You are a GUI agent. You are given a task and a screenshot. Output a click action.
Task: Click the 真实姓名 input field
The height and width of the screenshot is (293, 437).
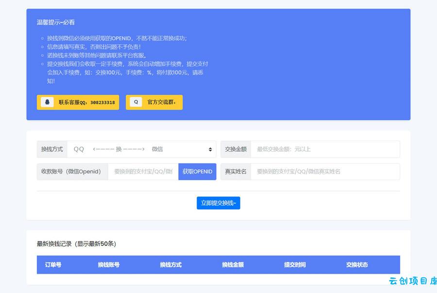(x=325, y=172)
